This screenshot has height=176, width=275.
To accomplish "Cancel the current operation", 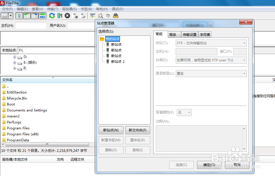I will (67, 16).
